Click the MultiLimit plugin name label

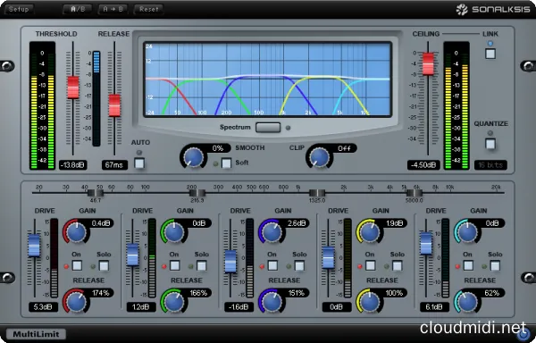point(37,334)
